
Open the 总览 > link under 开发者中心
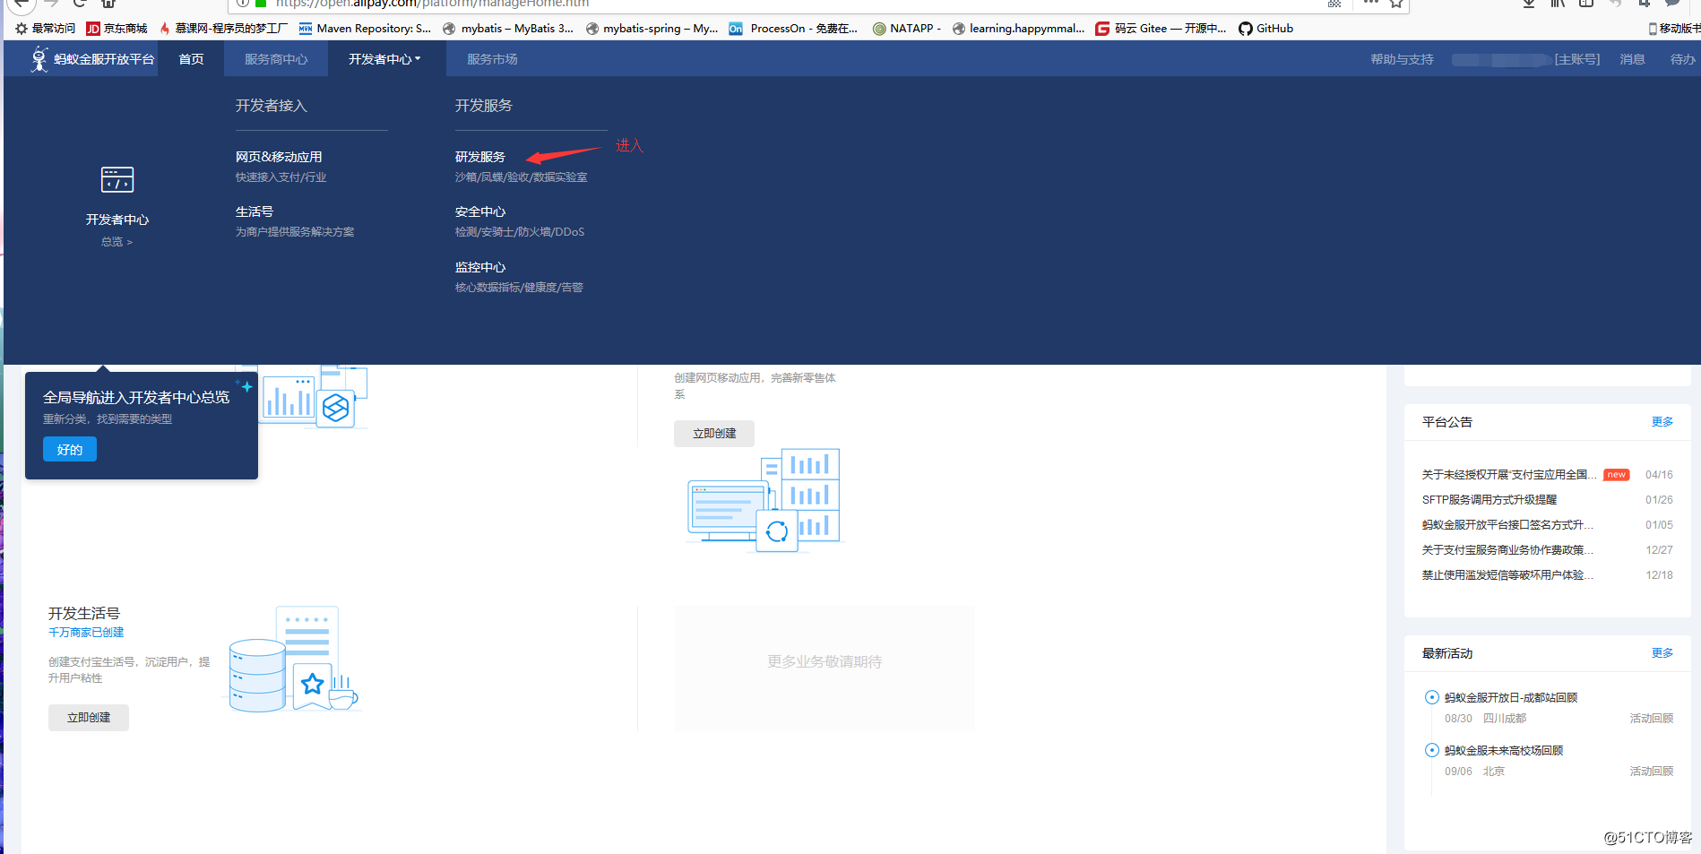(x=117, y=242)
